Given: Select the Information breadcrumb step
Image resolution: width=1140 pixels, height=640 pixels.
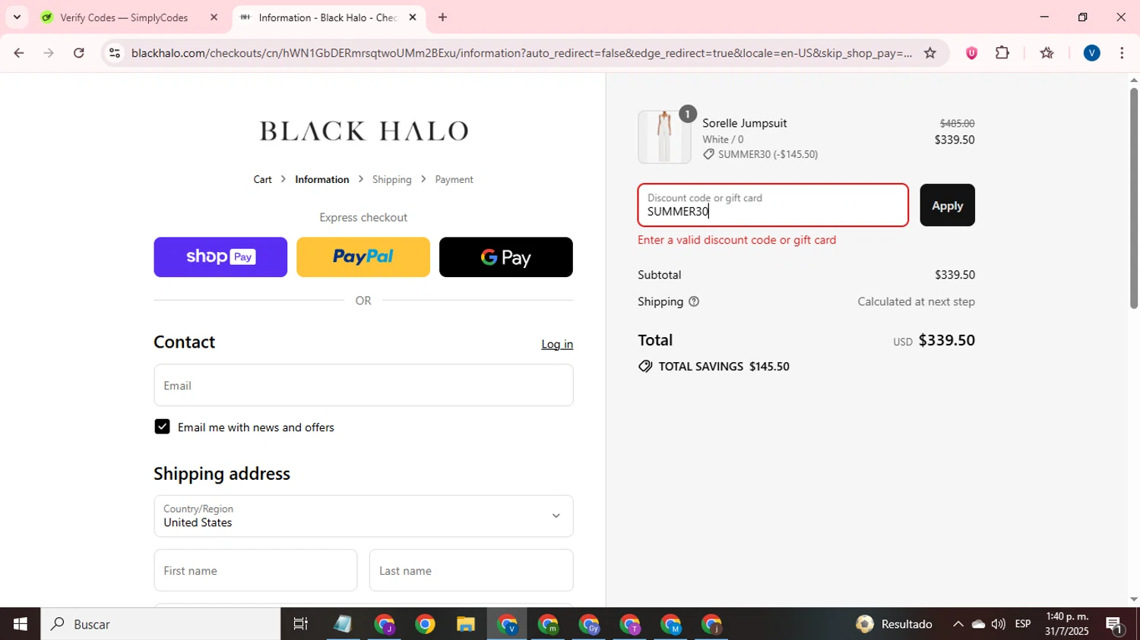Looking at the screenshot, I should point(322,180).
